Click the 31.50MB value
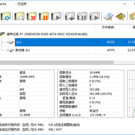This screenshot has height=135, width=135. (x=25, y=115)
